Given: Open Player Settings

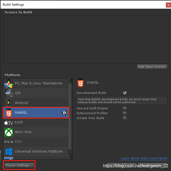Looking at the screenshot, I should click(19, 165).
